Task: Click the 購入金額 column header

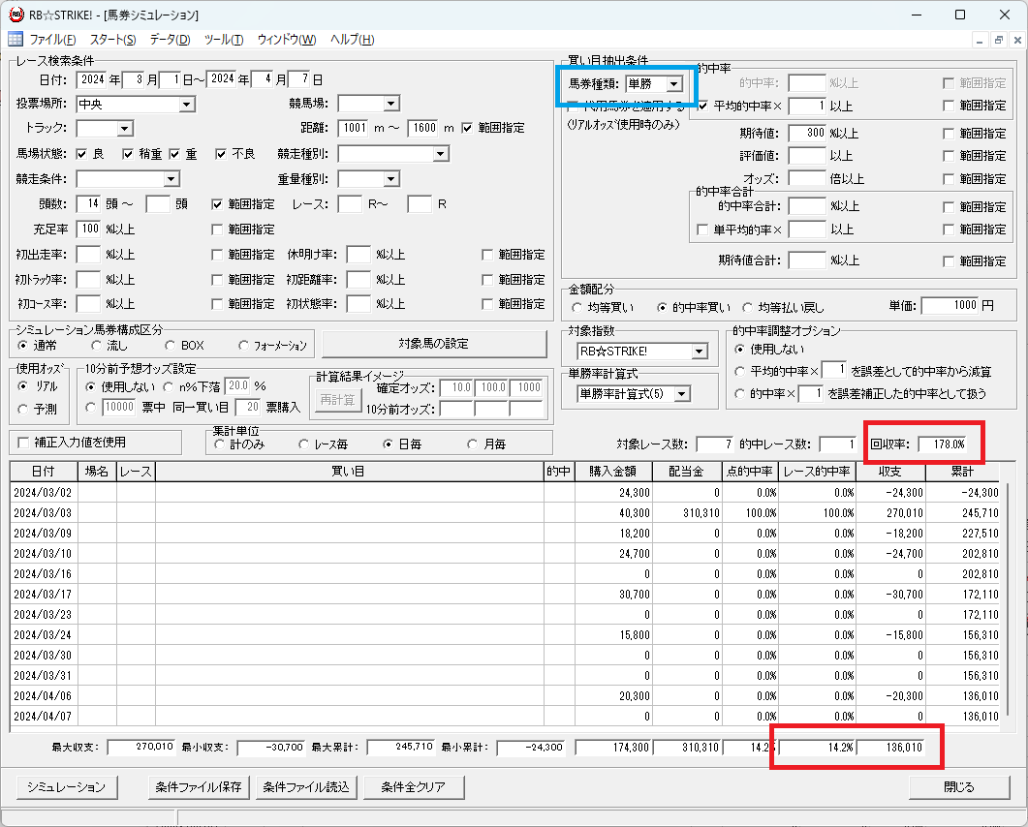Action: tap(613, 472)
